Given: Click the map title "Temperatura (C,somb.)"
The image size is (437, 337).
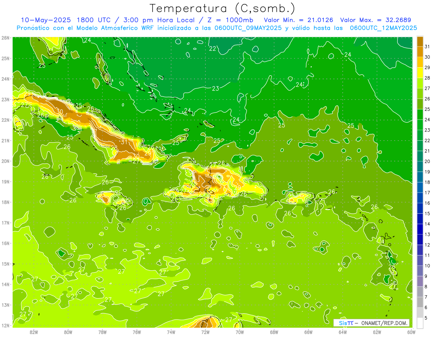Looking at the screenshot, I should [x=223, y=8].
